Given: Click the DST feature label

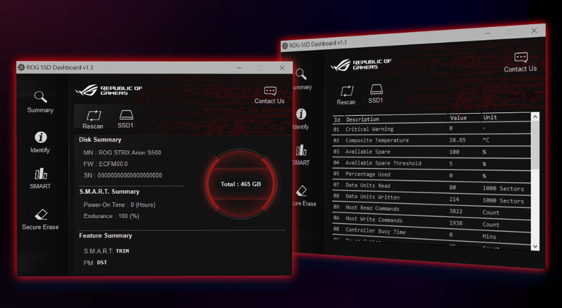Looking at the screenshot, I should point(102,262).
